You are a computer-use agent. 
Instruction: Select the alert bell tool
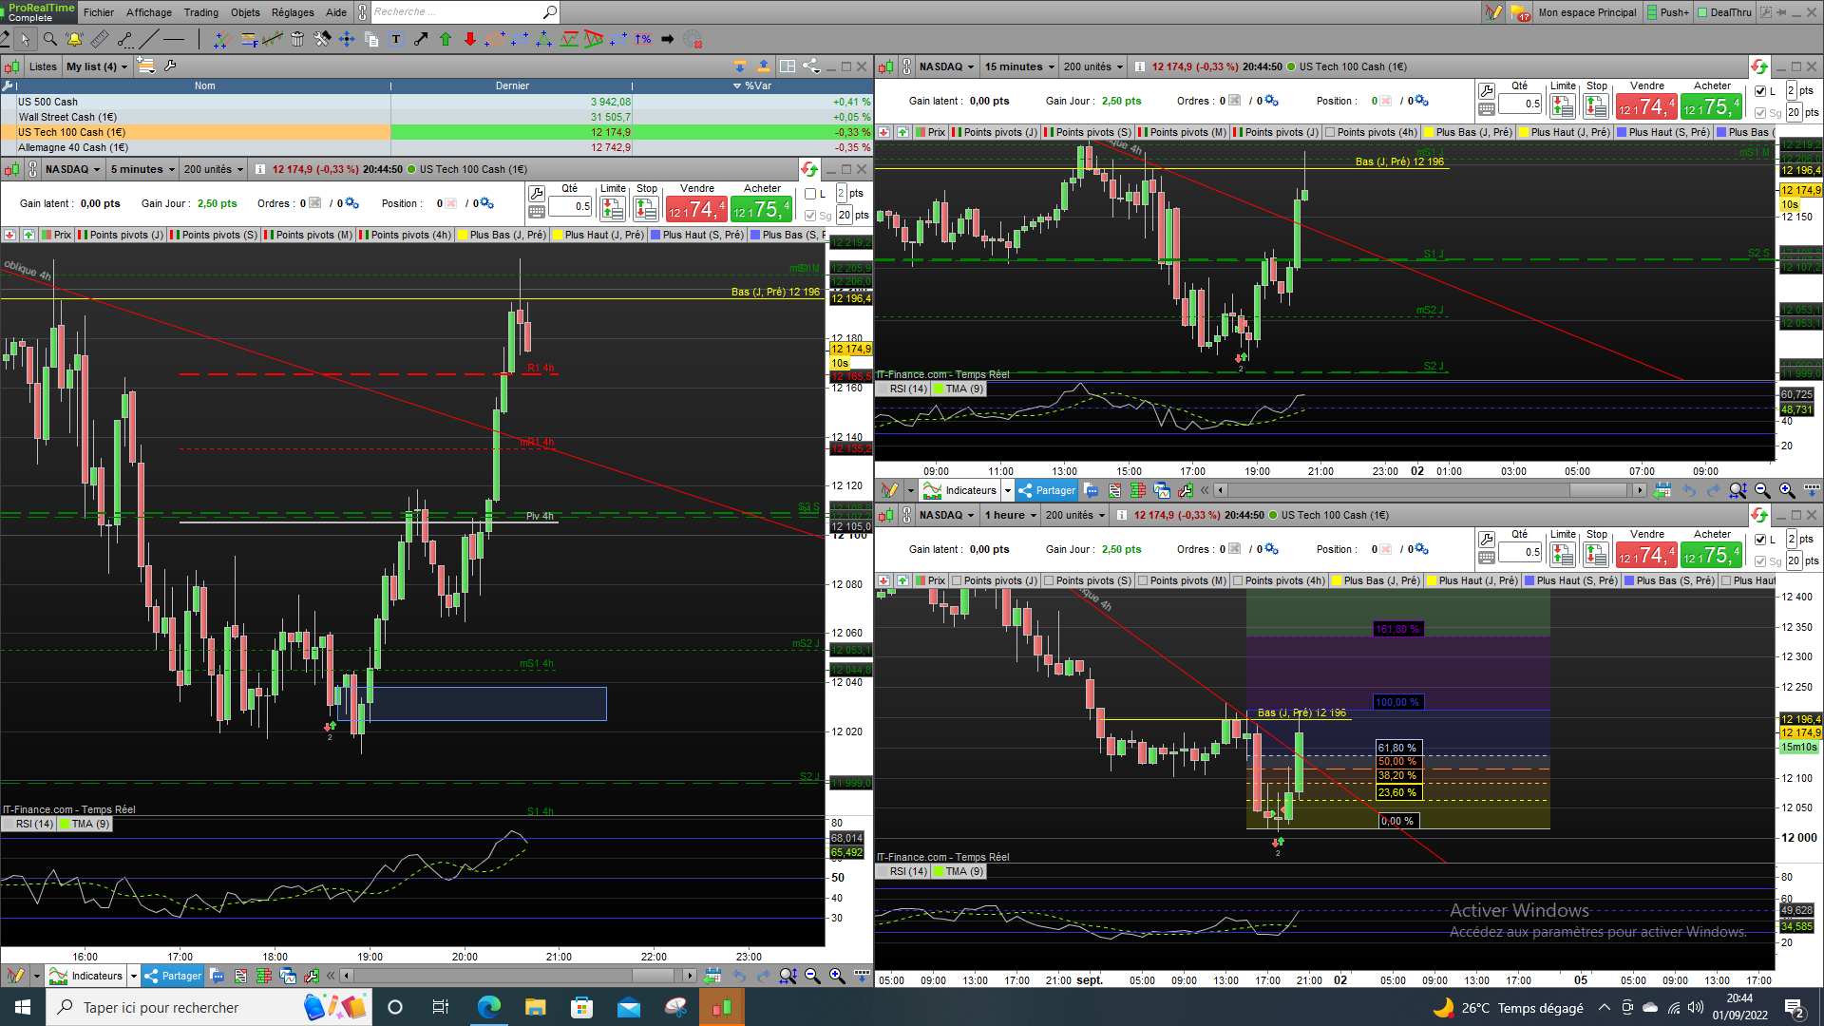[x=74, y=39]
